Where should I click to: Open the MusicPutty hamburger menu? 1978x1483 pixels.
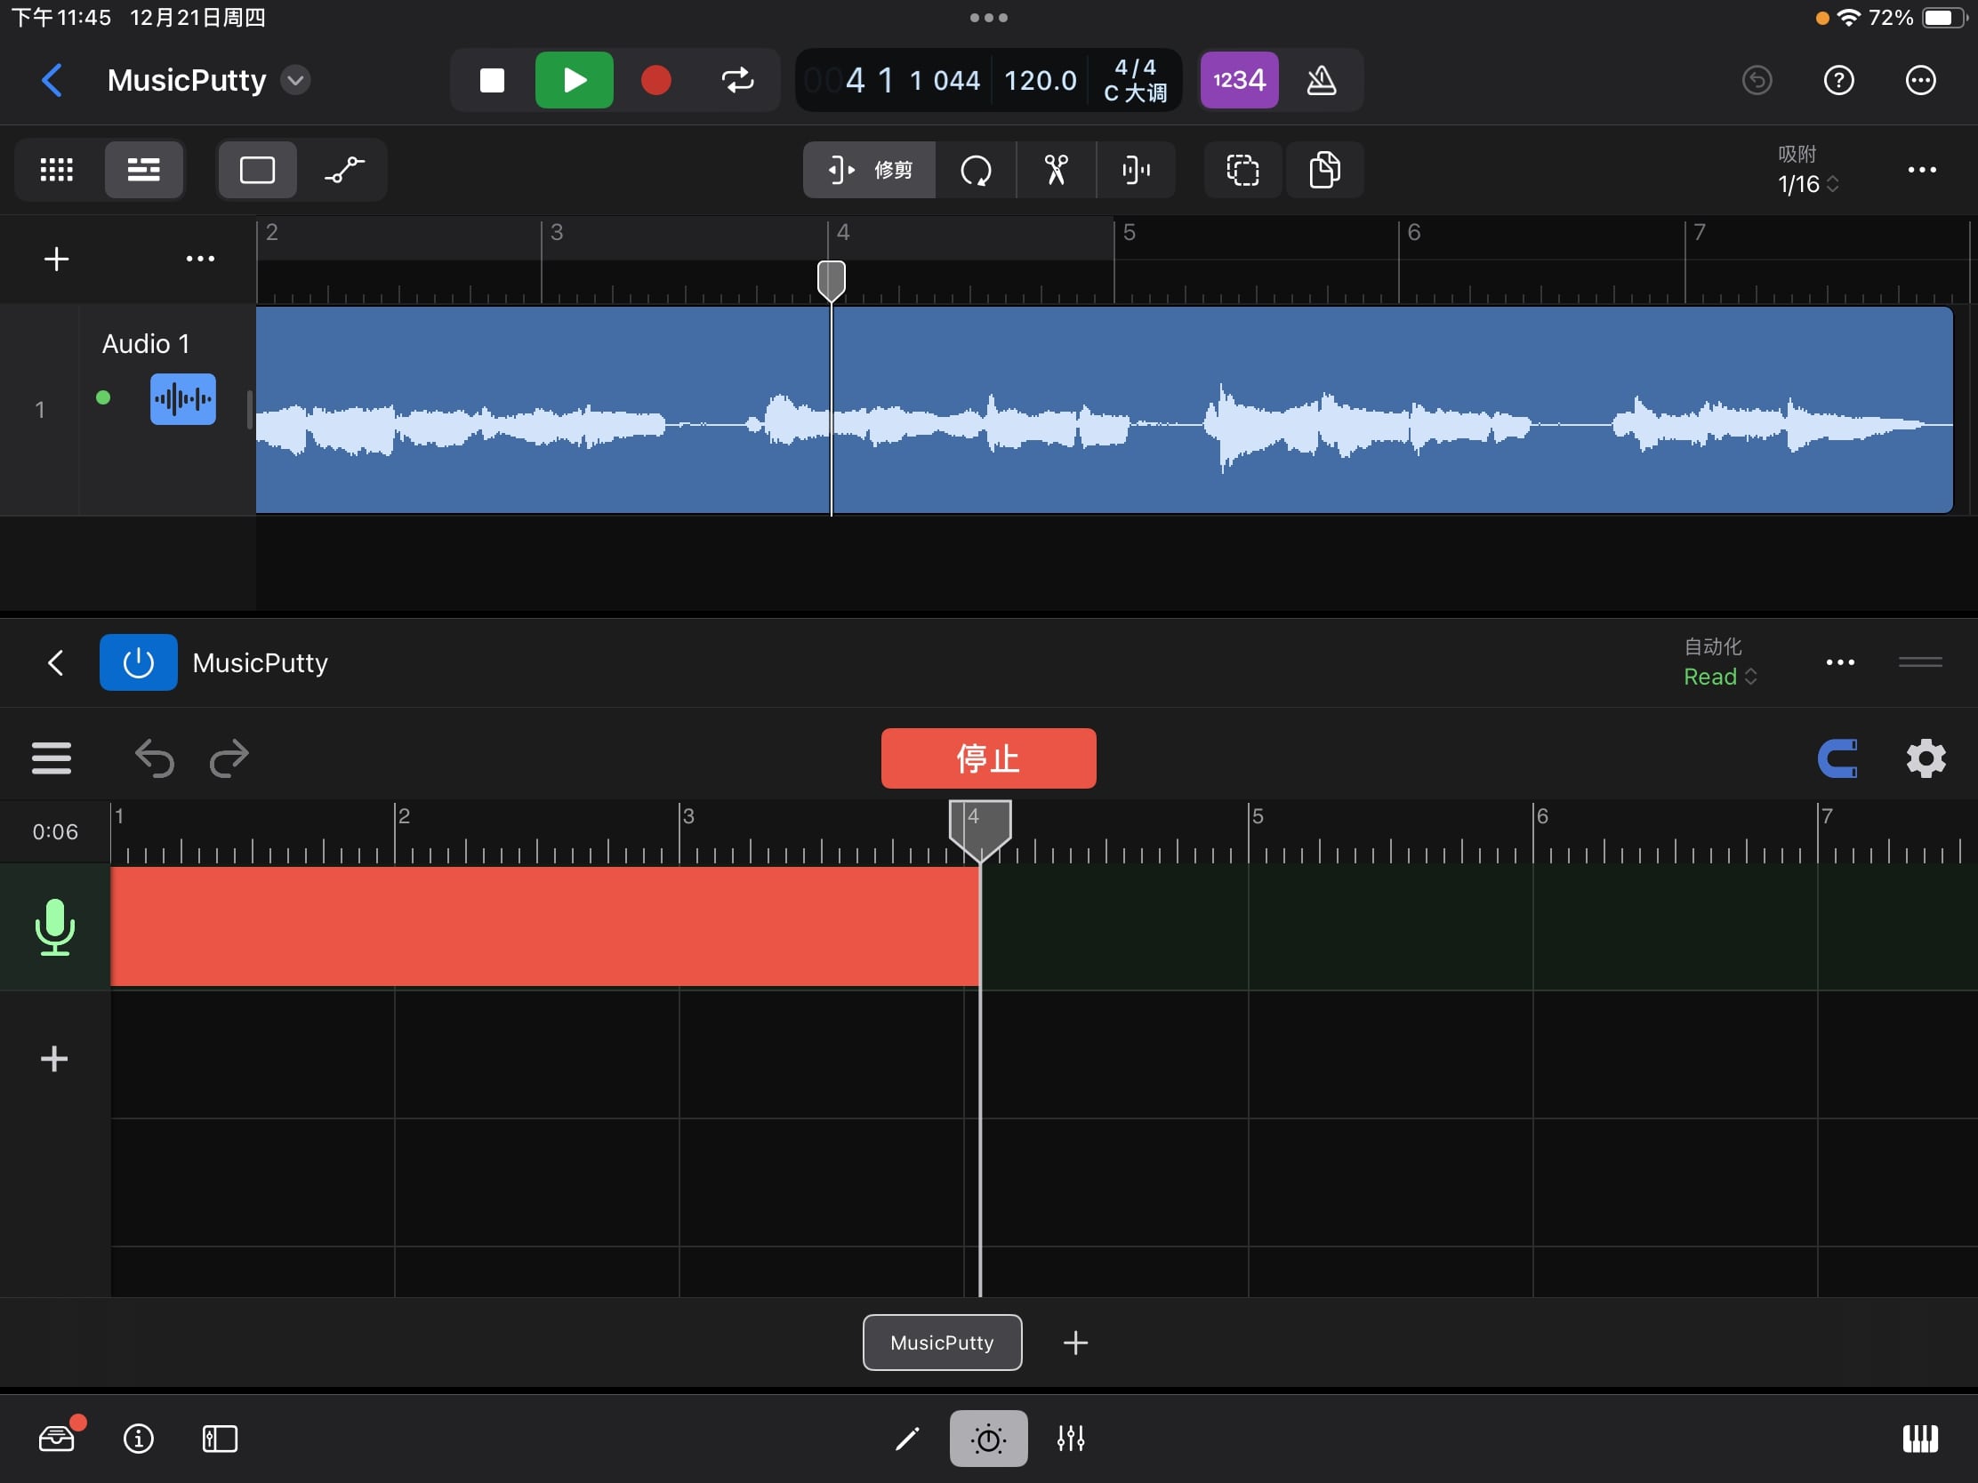pyautogui.click(x=51, y=758)
